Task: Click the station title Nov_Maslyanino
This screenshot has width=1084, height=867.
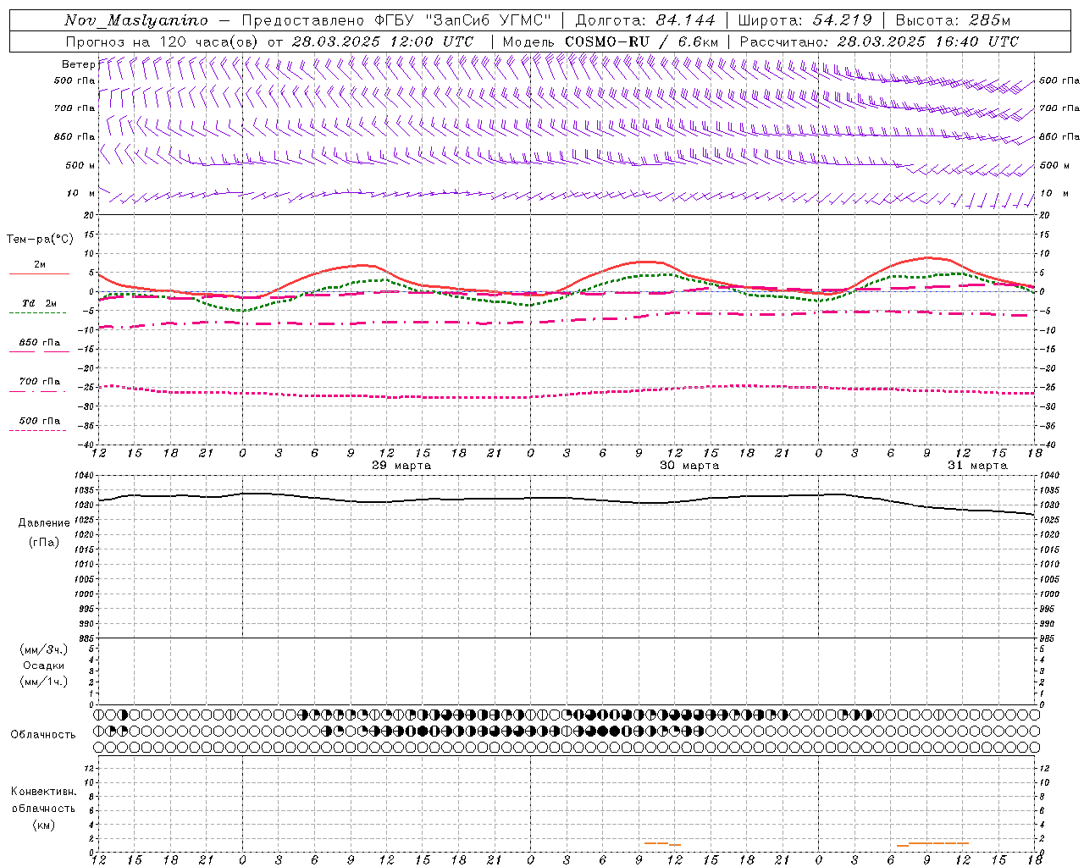Action: click(136, 20)
